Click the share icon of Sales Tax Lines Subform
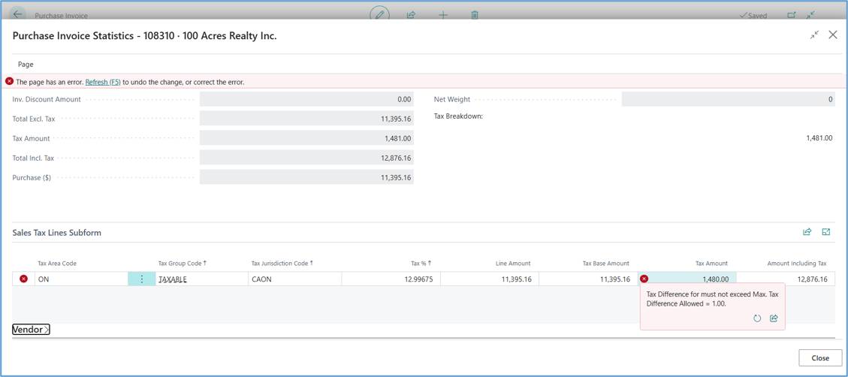 coord(807,232)
